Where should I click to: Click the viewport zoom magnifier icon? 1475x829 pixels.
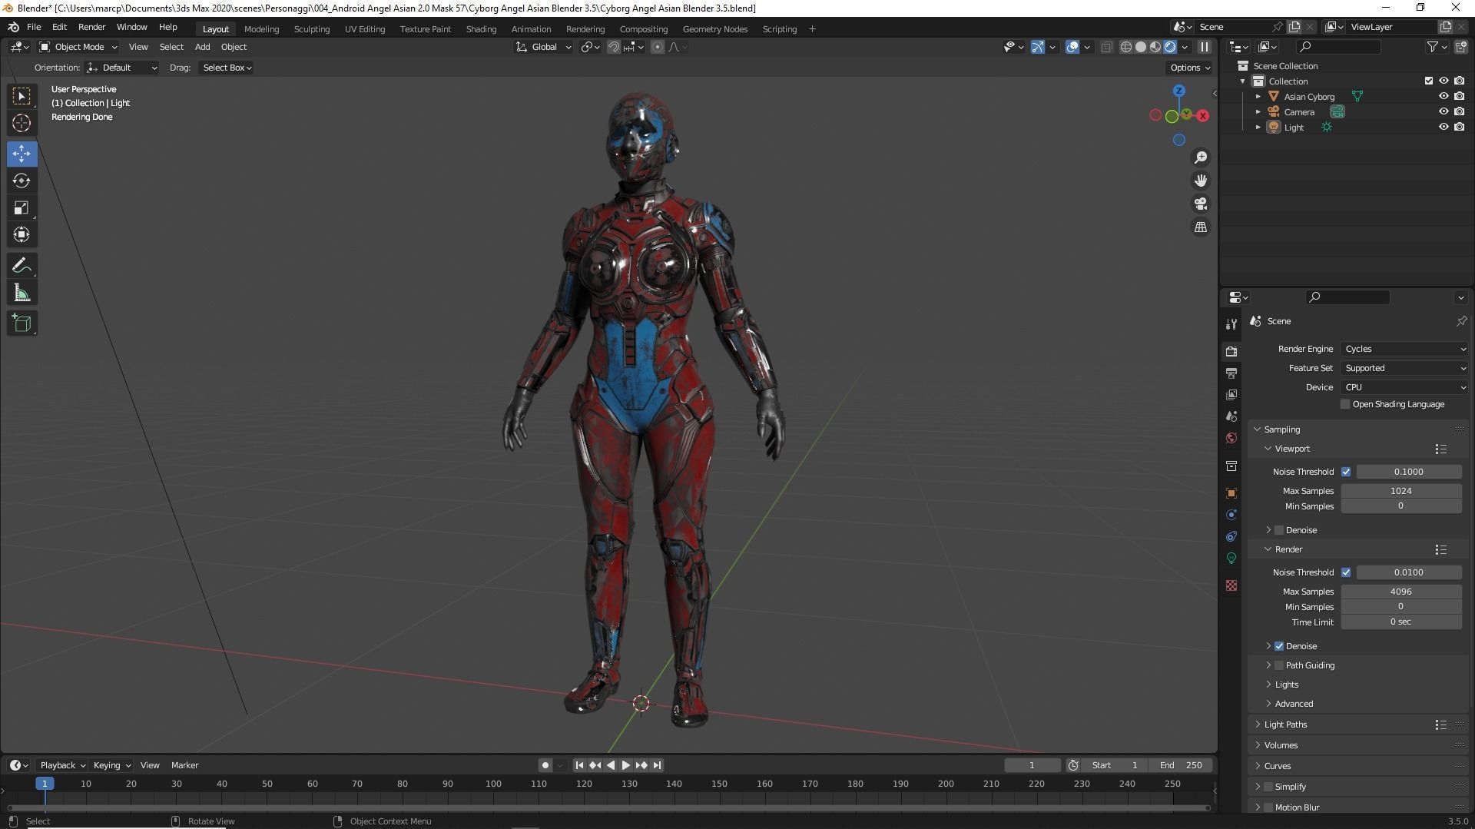[x=1200, y=158]
